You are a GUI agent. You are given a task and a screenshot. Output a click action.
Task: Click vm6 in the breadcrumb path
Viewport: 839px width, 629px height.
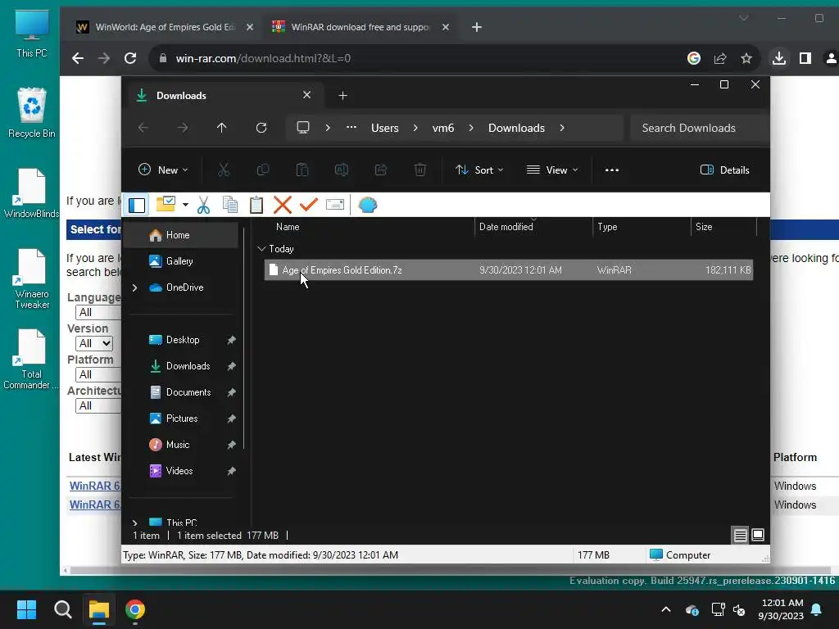[x=443, y=128]
